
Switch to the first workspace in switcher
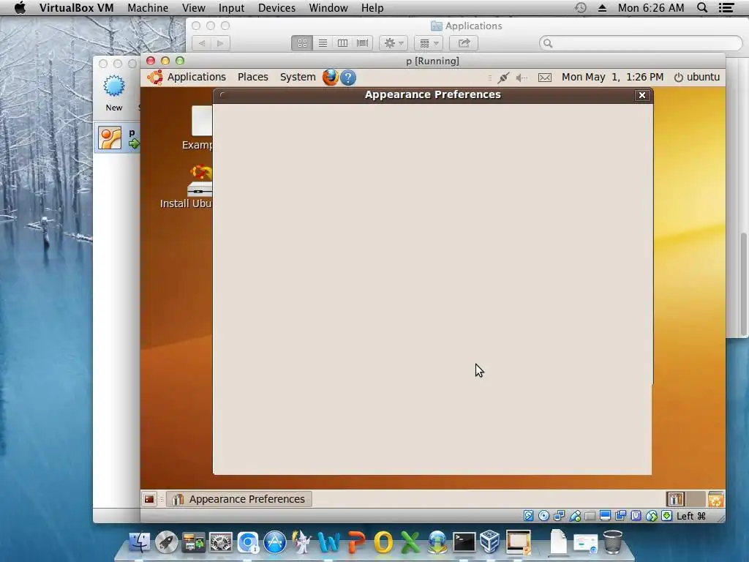point(675,499)
